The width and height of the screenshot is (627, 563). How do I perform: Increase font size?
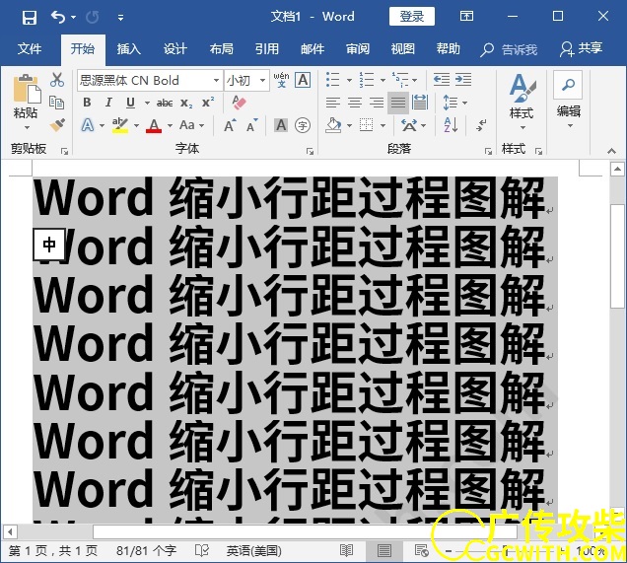(230, 125)
